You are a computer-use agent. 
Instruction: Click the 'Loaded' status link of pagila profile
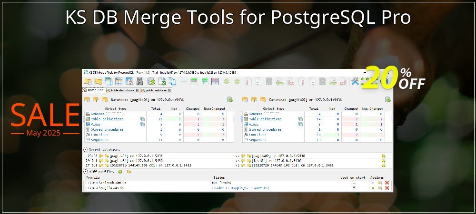(x=241, y=188)
